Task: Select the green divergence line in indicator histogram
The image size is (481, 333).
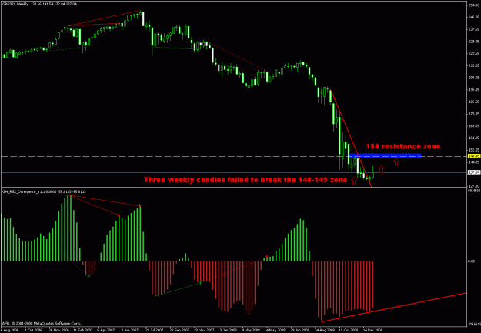Action: click(178, 289)
